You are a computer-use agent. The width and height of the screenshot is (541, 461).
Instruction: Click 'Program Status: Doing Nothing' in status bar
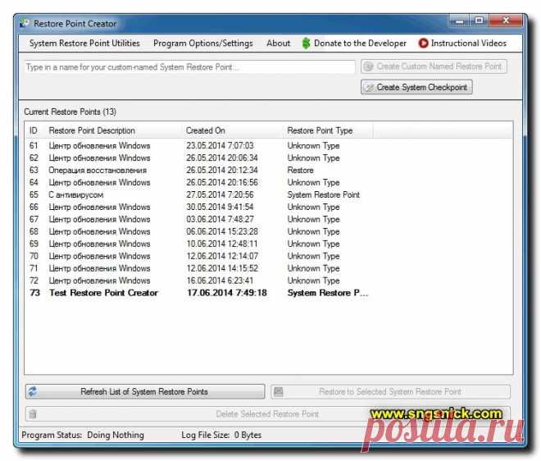83,435
